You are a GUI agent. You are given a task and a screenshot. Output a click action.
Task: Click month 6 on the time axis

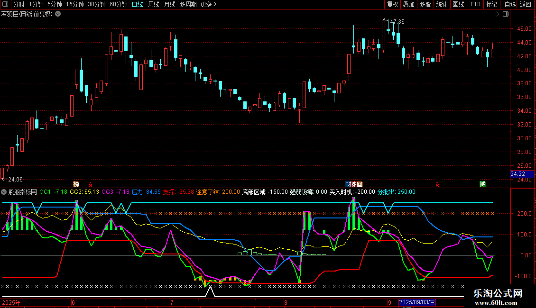pyautogui.click(x=73, y=302)
